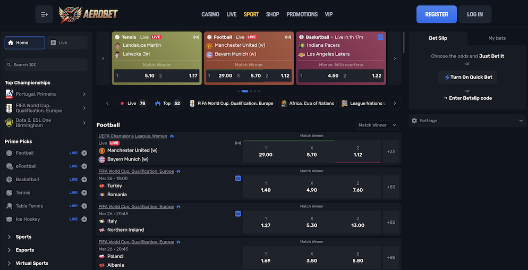Add Basketball with its plus icon
This screenshot has width=528, height=270.
84,179
